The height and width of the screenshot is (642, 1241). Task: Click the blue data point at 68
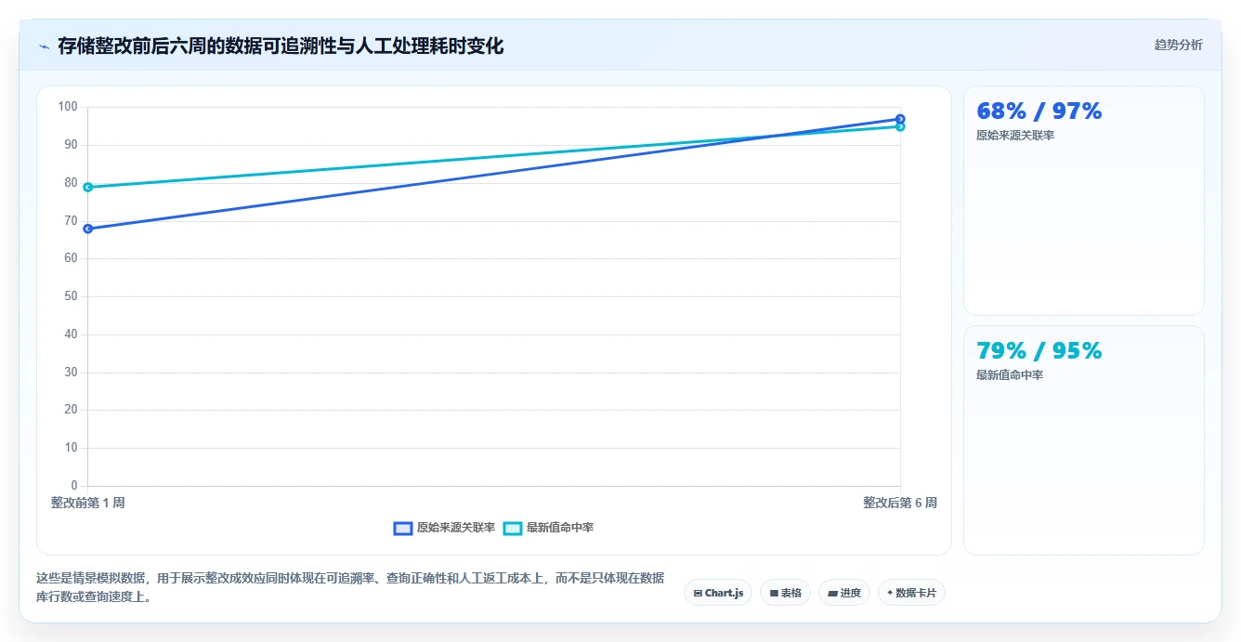tap(88, 229)
